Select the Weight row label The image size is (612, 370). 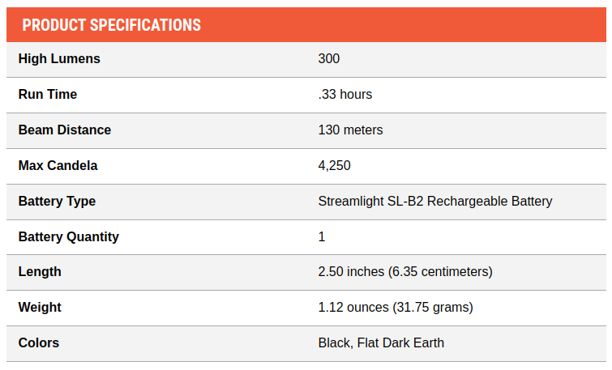tap(40, 308)
